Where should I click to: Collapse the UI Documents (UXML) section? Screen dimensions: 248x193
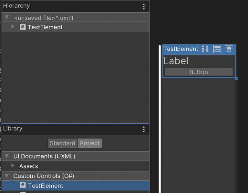click(x=7, y=156)
